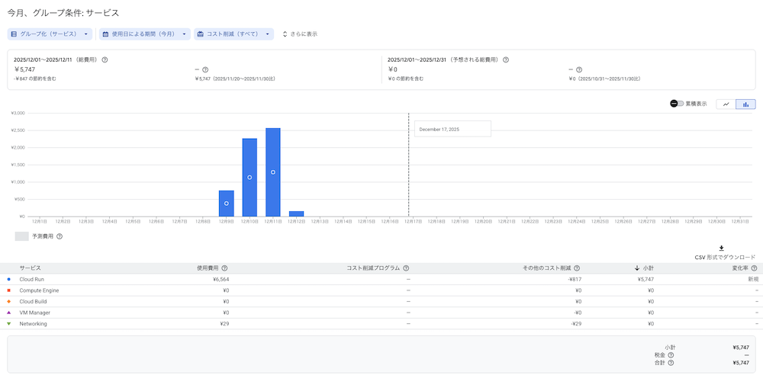Open the グループ化（サービス） dropdown

point(50,34)
